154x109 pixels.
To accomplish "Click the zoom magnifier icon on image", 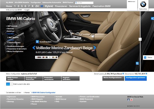I will click(x=137, y=63).
